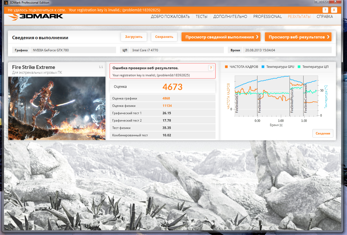
Task: Click the Комбинированный тест value 10.02
Action: [167, 135]
